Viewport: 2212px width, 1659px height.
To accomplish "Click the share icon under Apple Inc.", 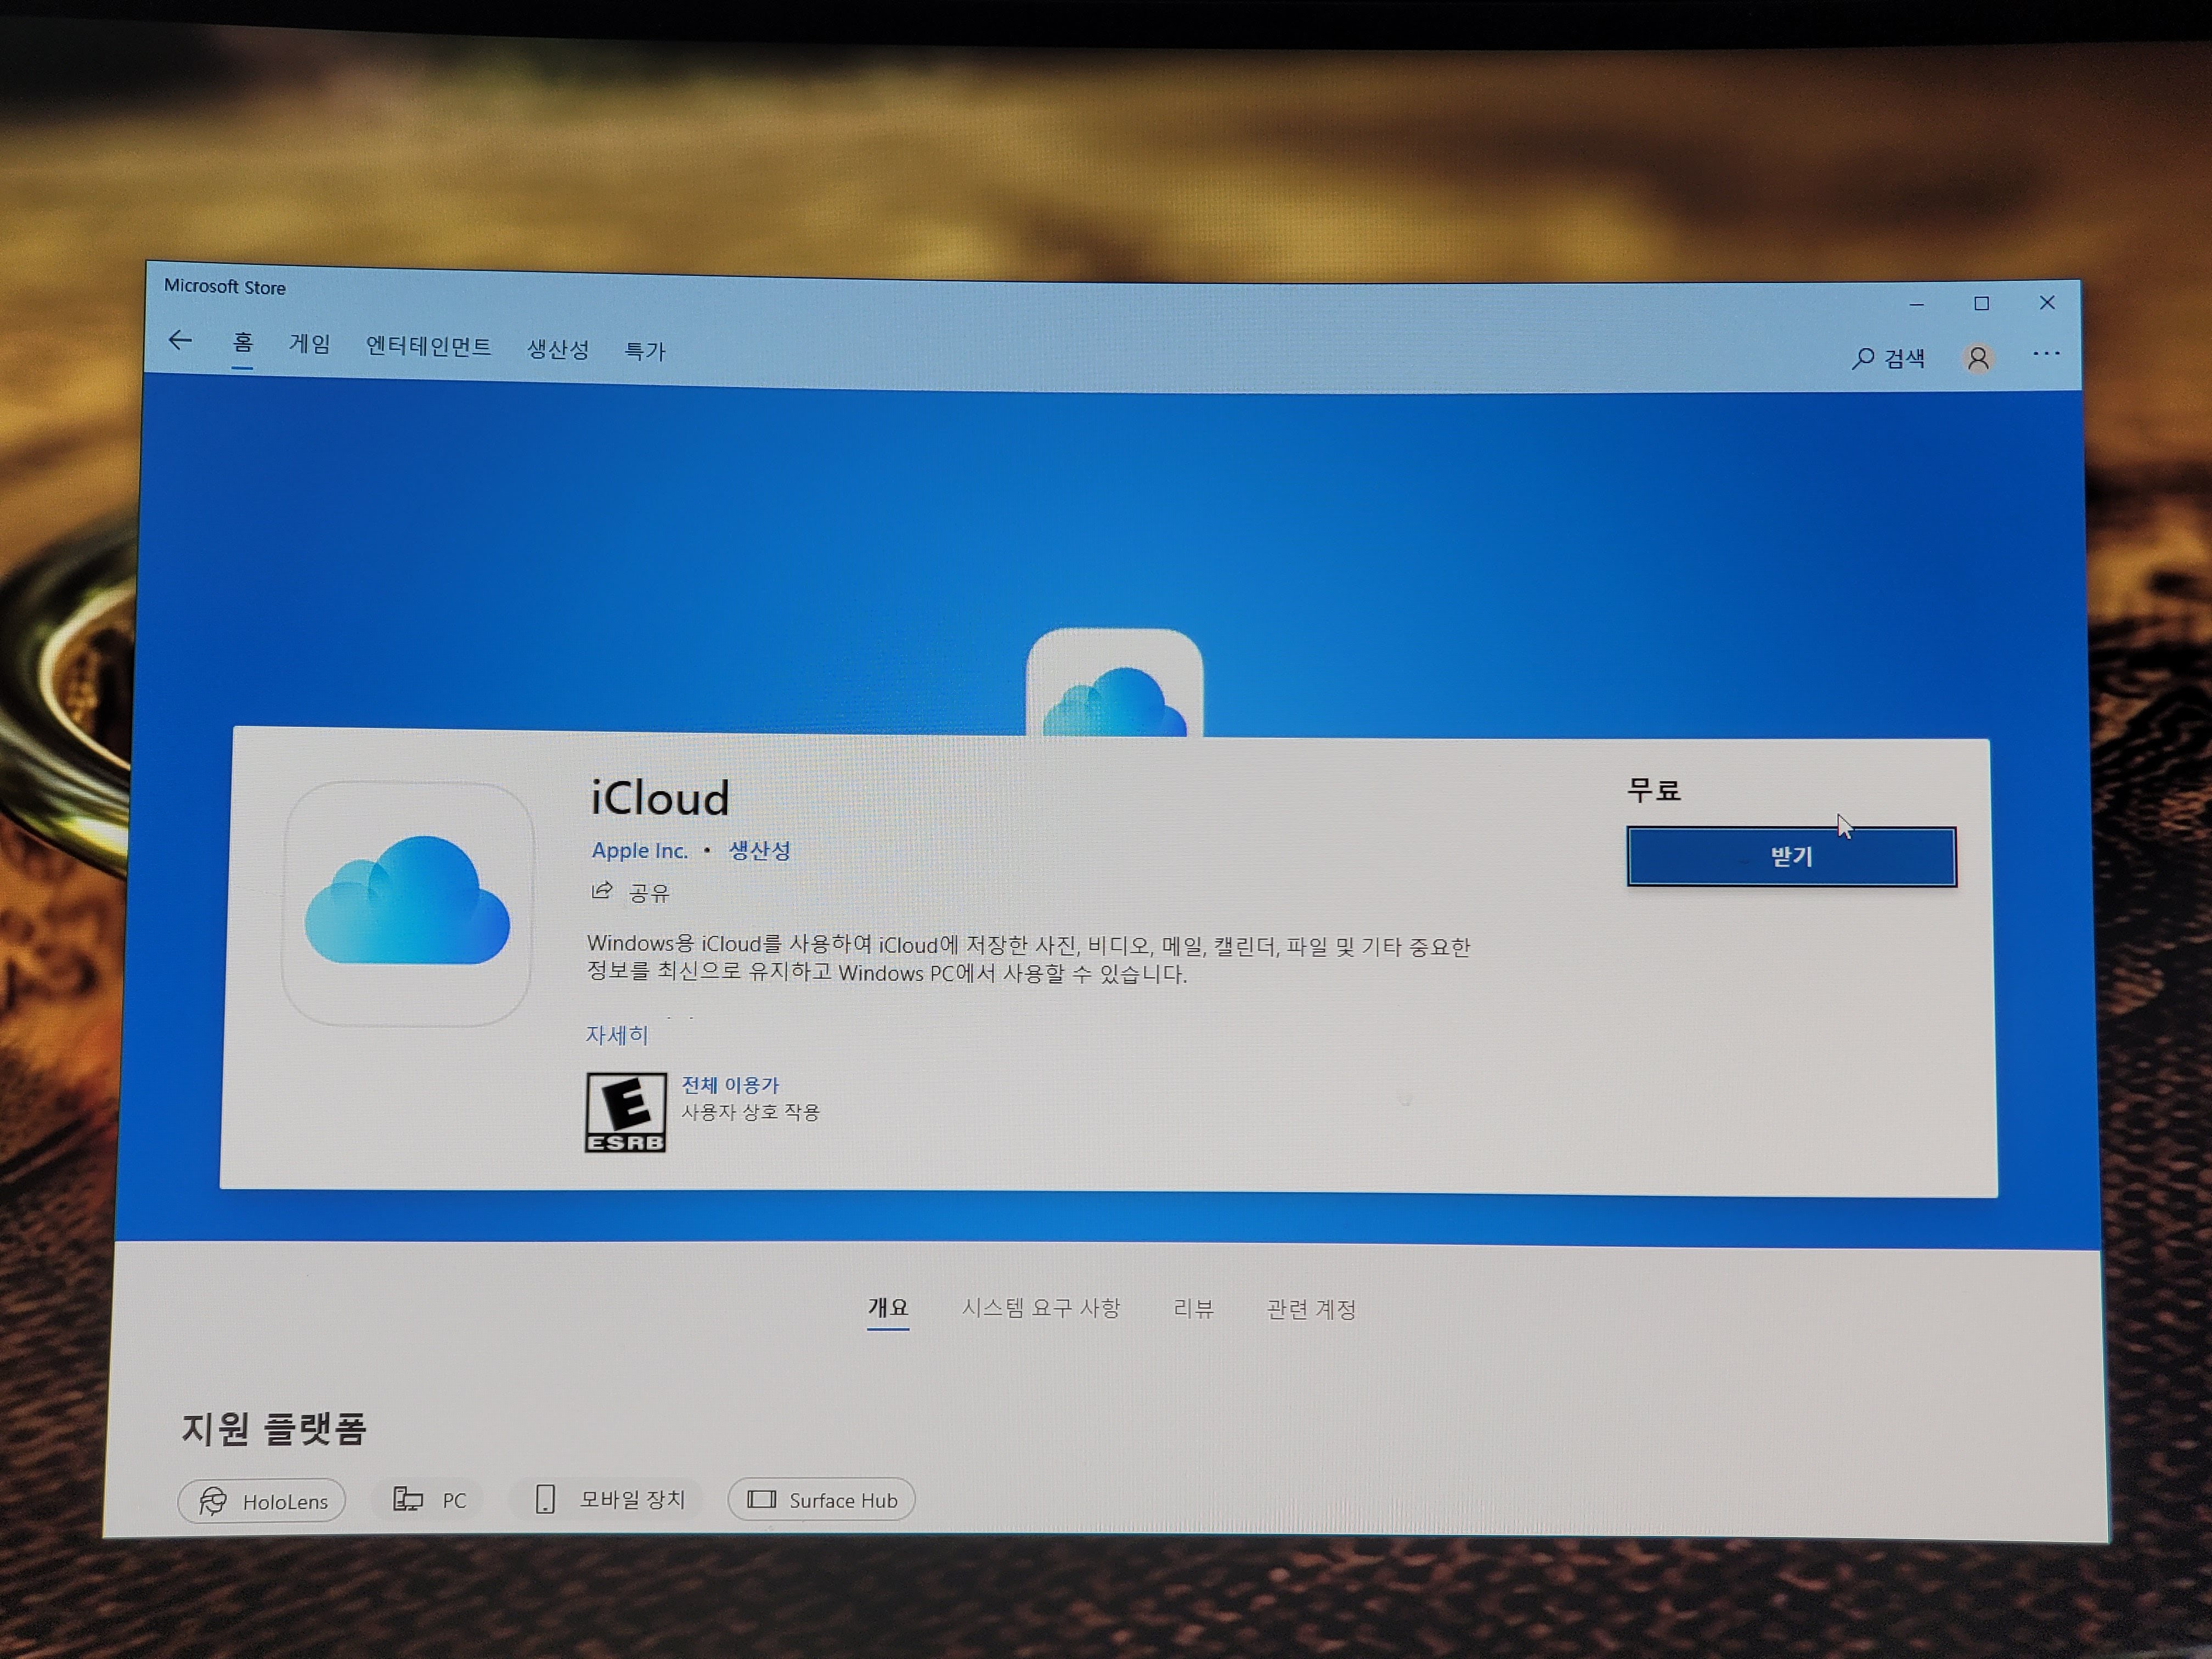I will point(602,890).
